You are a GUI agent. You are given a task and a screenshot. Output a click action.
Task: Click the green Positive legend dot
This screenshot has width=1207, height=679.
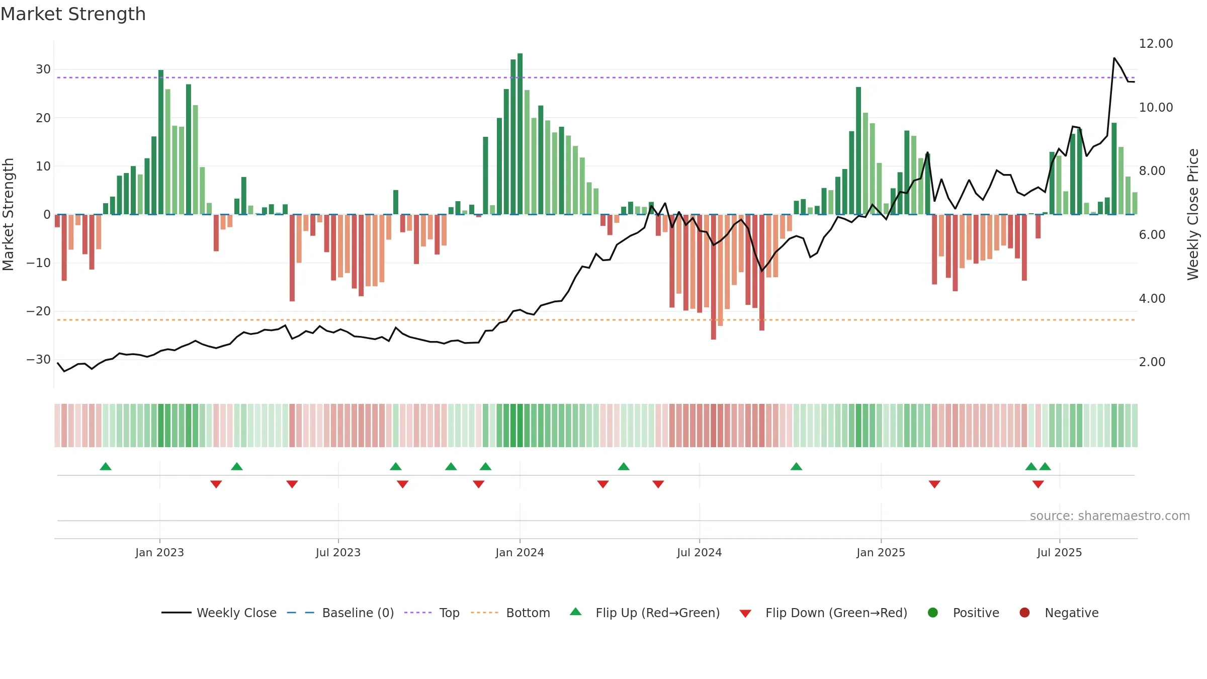tap(933, 613)
